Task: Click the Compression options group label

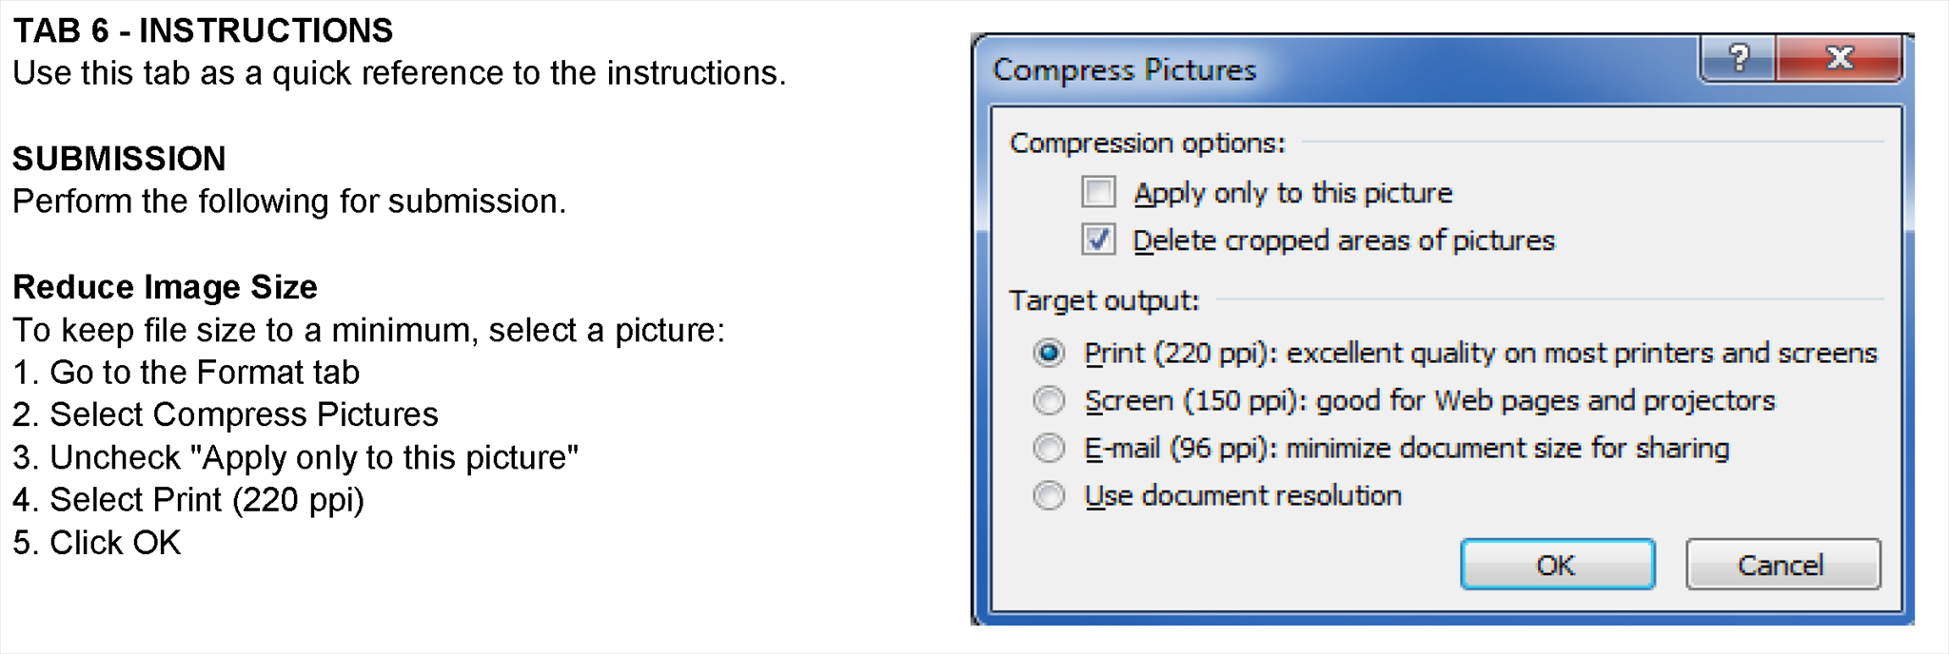Action: pyautogui.click(x=1148, y=143)
